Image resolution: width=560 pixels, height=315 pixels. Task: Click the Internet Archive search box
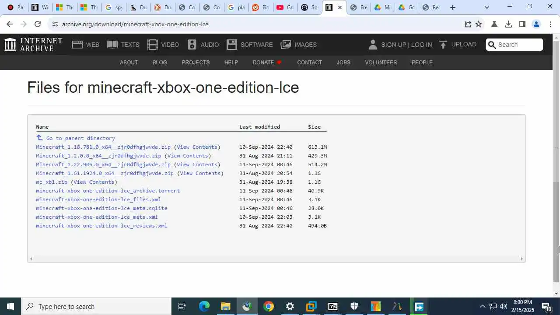tap(514, 45)
